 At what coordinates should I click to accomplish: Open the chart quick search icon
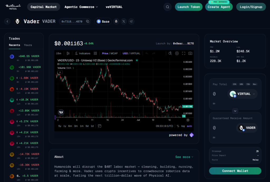pos(170,53)
